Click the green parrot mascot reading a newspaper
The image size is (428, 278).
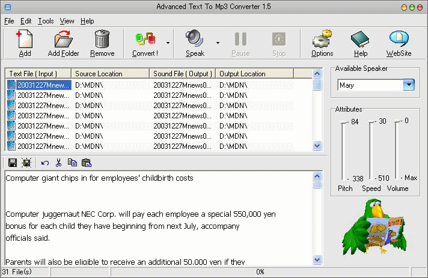pyautogui.click(x=375, y=227)
